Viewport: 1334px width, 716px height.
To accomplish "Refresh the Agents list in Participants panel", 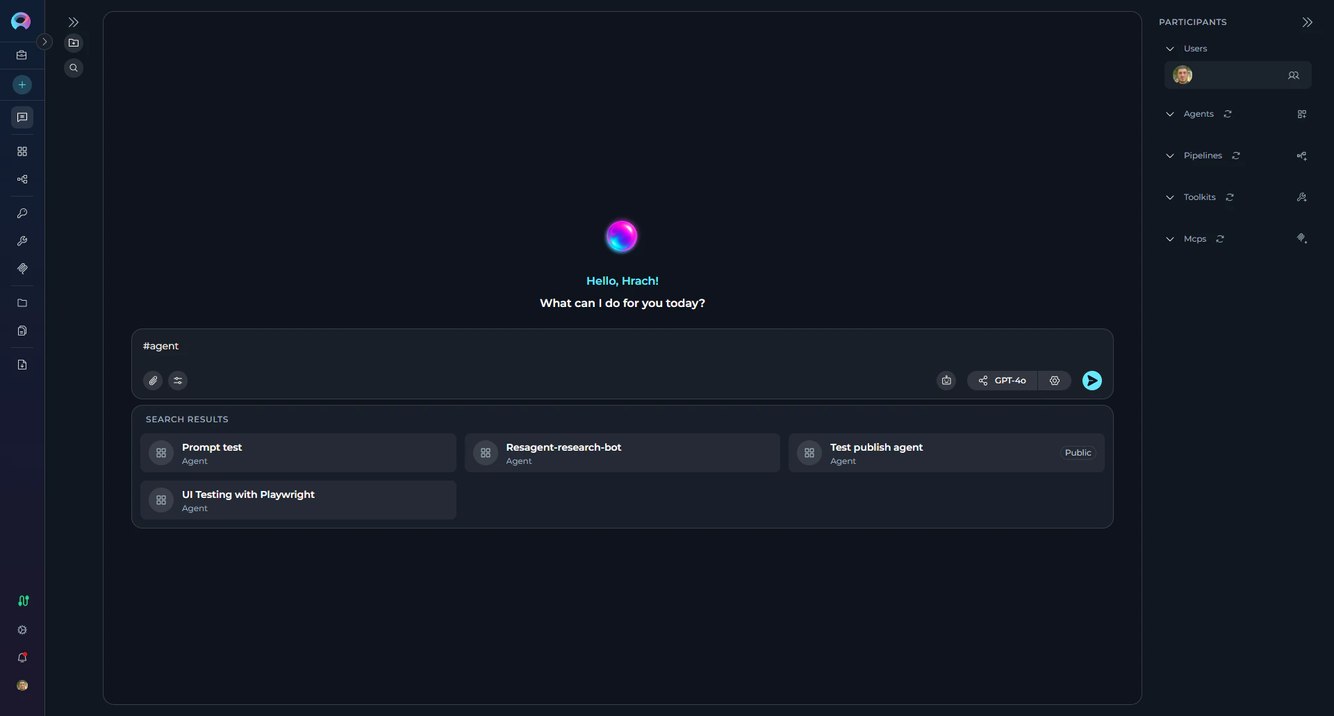I will 1227,113.
